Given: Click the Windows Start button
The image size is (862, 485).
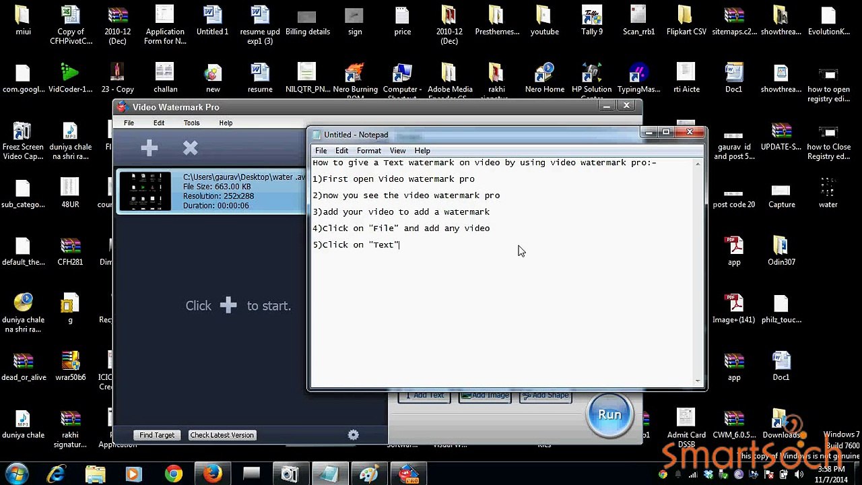Looking at the screenshot, I should [x=17, y=474].
